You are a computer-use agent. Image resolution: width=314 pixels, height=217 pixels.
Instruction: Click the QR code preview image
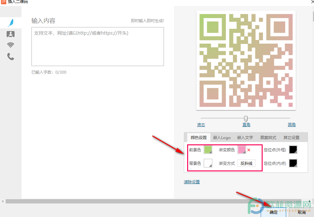click(246, 60)
